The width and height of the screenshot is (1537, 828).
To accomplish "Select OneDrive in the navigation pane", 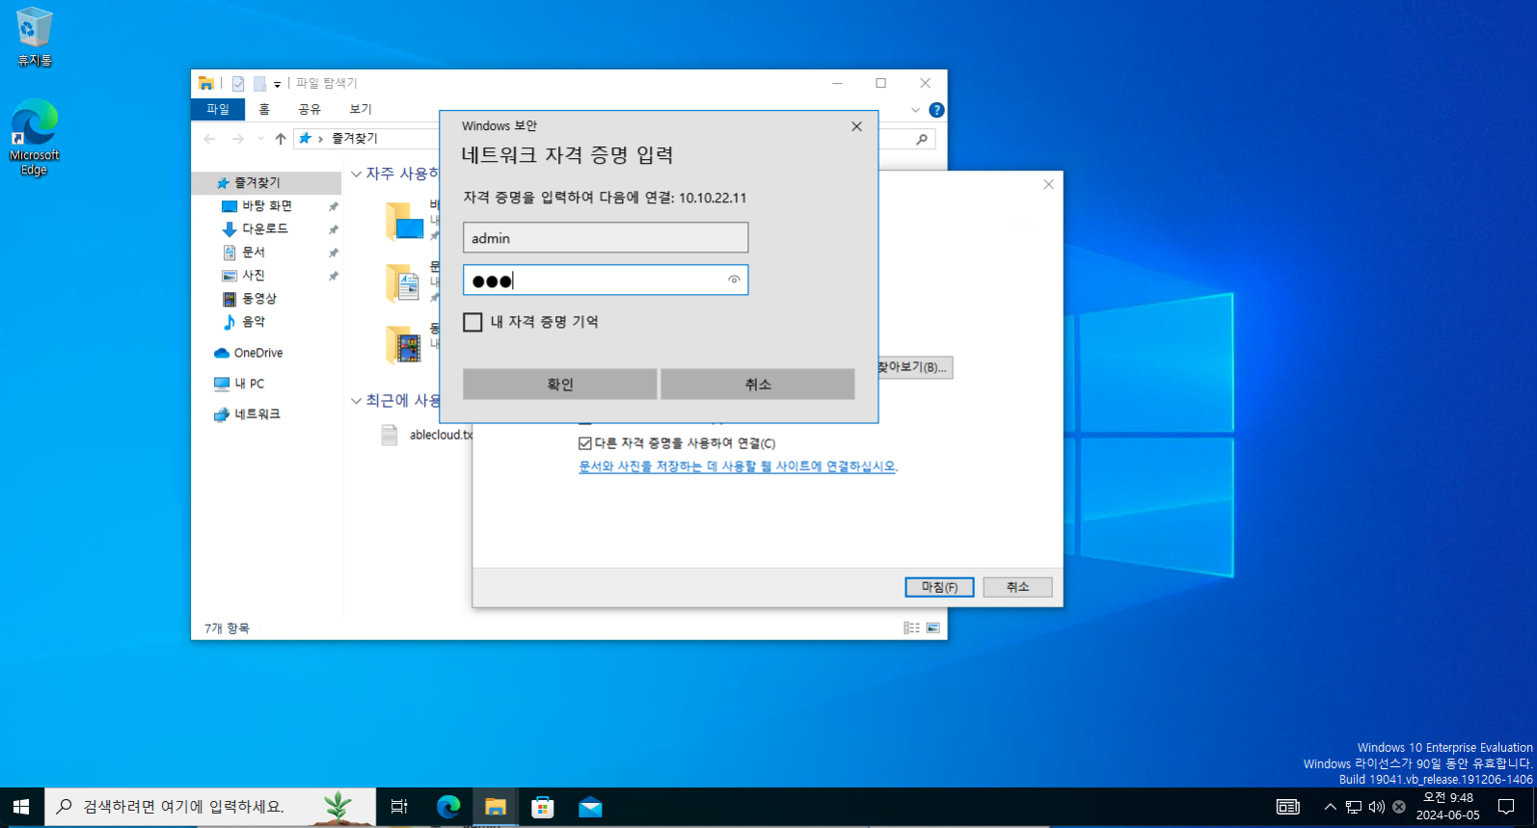I will tap(257, 353).
